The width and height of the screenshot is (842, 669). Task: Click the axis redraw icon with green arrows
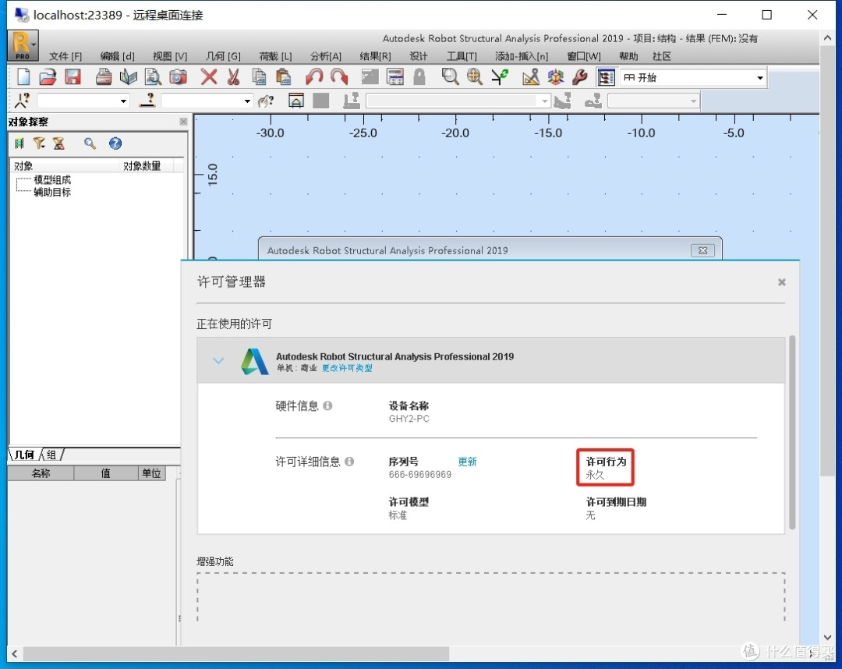click(500, 77)
